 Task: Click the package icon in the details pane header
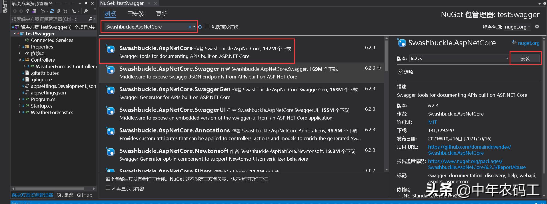point(402,43)
